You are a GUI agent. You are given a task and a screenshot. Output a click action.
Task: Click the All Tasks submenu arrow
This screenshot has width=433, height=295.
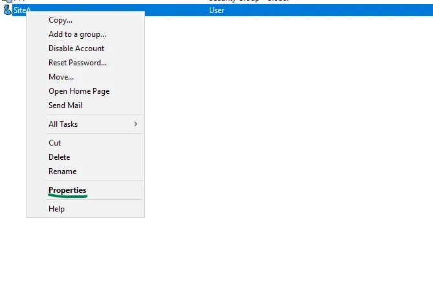pos(135,124)
